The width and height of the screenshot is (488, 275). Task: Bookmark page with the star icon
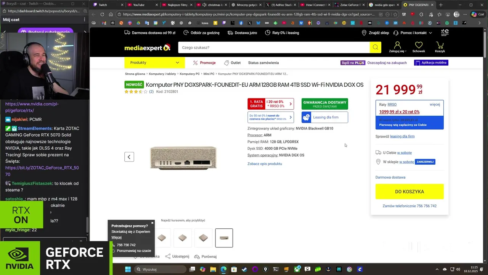395,15
